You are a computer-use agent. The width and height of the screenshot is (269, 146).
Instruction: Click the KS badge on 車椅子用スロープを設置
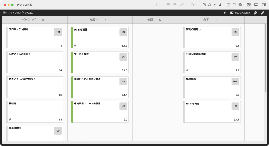pyautogui.click(x=123, y=106)
